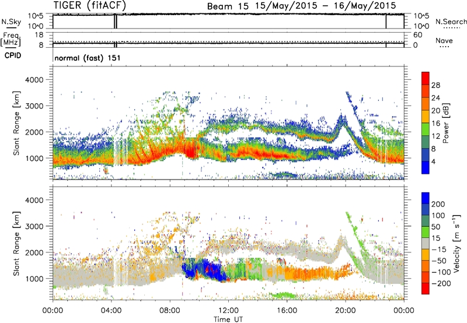Click the '3000' tick on velocity panel axis

(x=34, y=226)
